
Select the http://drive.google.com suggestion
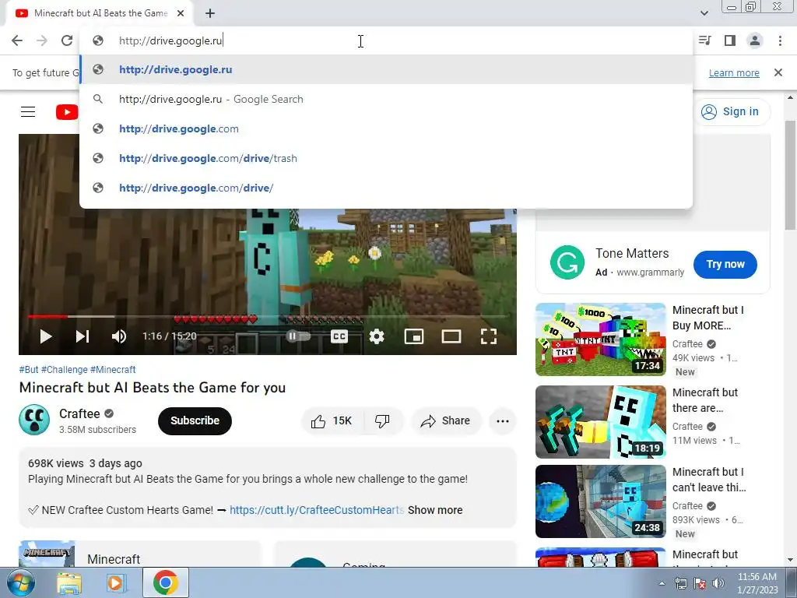click(386, 128)
